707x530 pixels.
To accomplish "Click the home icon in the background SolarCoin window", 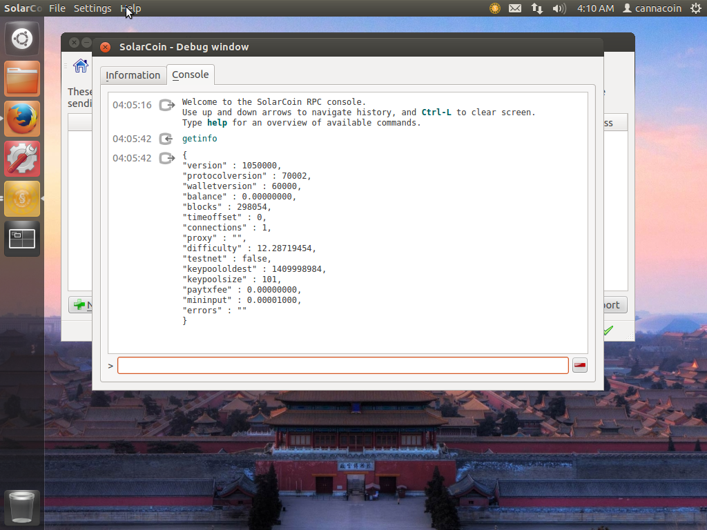I will pos(81,66).
